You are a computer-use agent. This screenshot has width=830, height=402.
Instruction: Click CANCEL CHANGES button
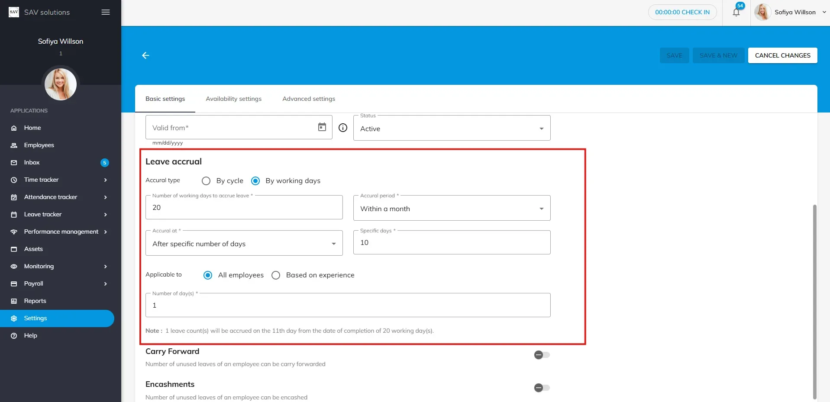[783, 55]
